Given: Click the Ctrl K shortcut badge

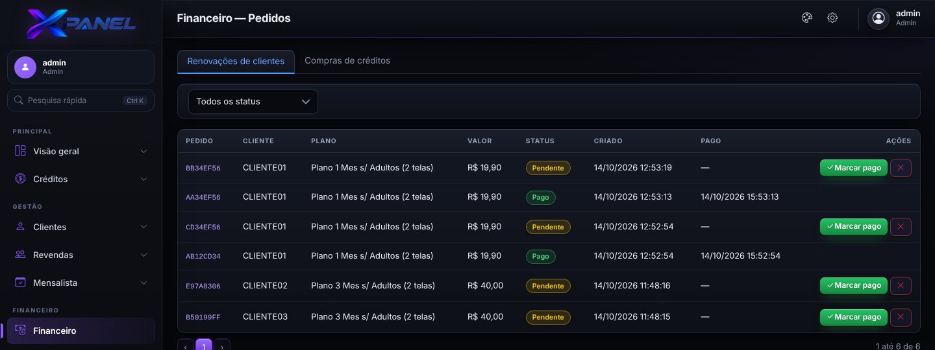Looking at the screenshot, I should tap(135, 100).
